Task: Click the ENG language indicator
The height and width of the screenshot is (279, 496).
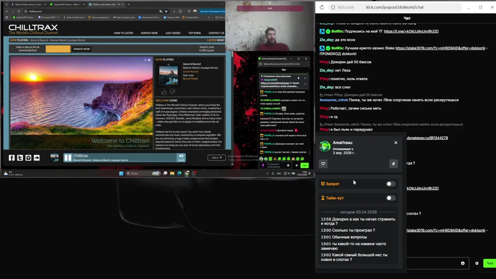Action: tap(279, 173)
